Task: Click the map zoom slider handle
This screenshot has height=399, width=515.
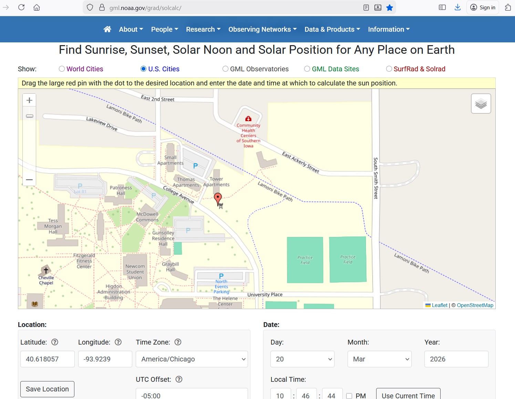Action: (30, 116)
